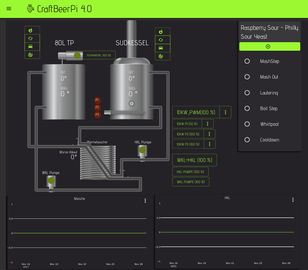Click the target spiral icon for Sudkessel
The height and width of the screenshot is (270, 308).
161,56
